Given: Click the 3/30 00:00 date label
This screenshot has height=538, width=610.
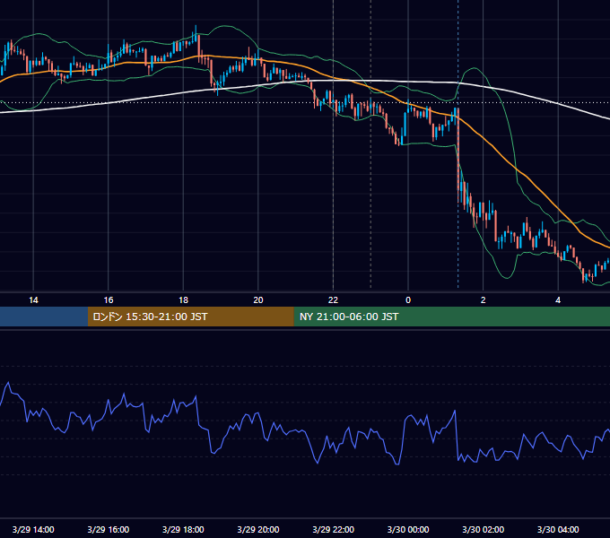Looking at the screenshot, I should click(408, 529).
